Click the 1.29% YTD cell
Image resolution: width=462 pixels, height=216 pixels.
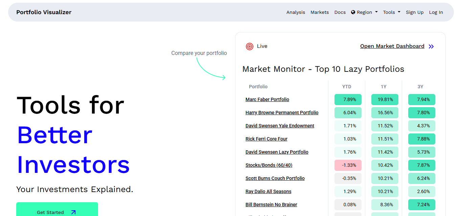click(x=348, y=191)
